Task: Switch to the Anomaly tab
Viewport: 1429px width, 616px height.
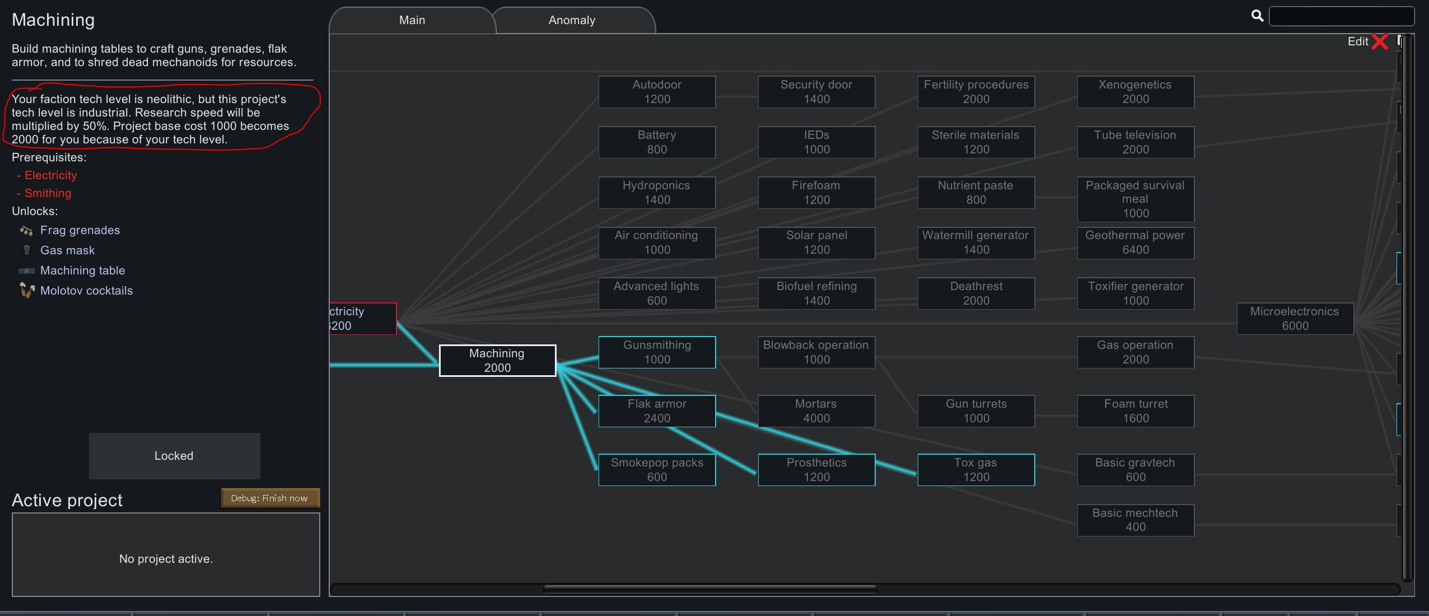Action: (x=572, y=20)
